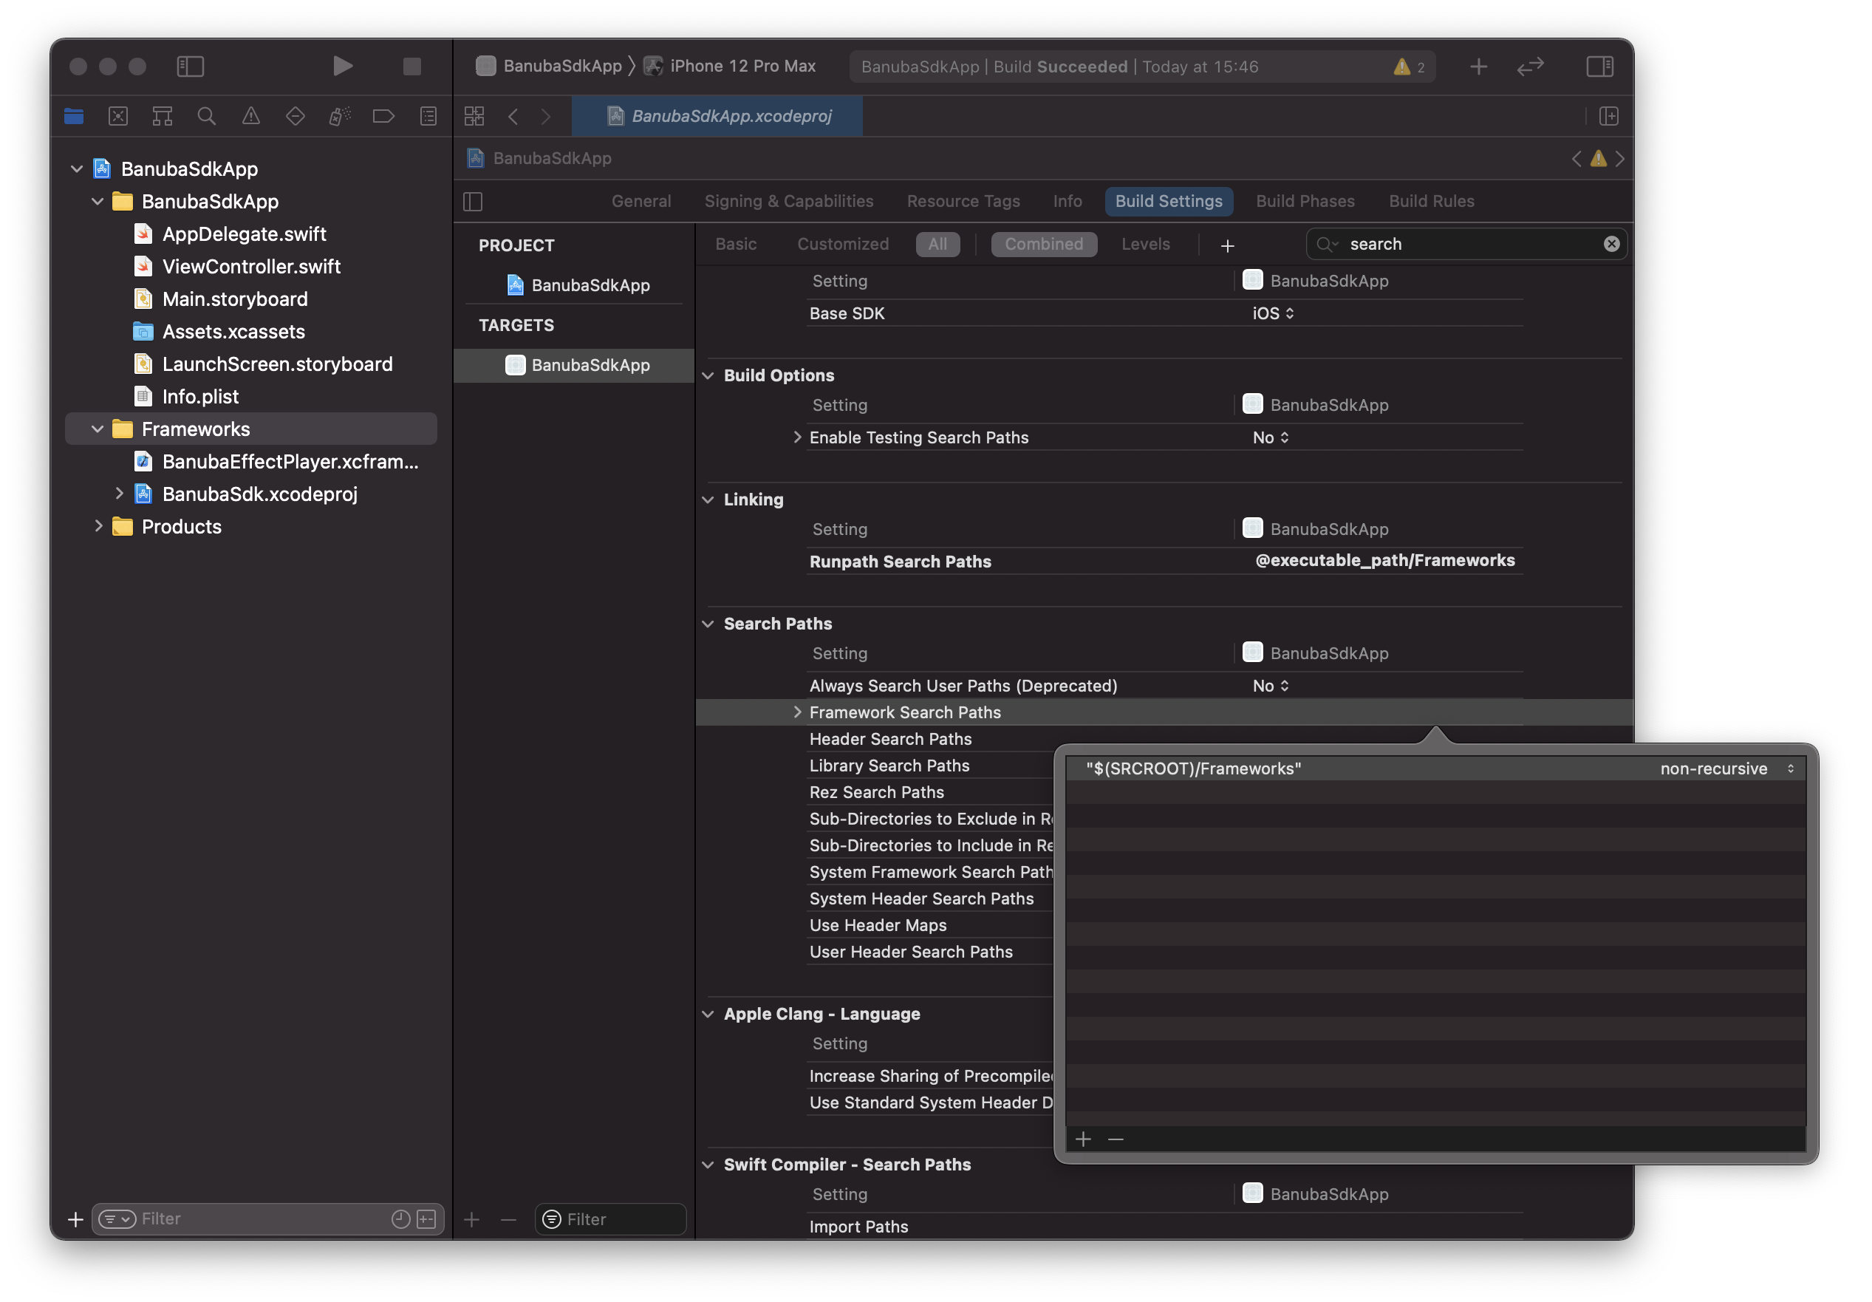
Task: Open the Info tab
Action: pyautogui.click(x=1067, y=200)
